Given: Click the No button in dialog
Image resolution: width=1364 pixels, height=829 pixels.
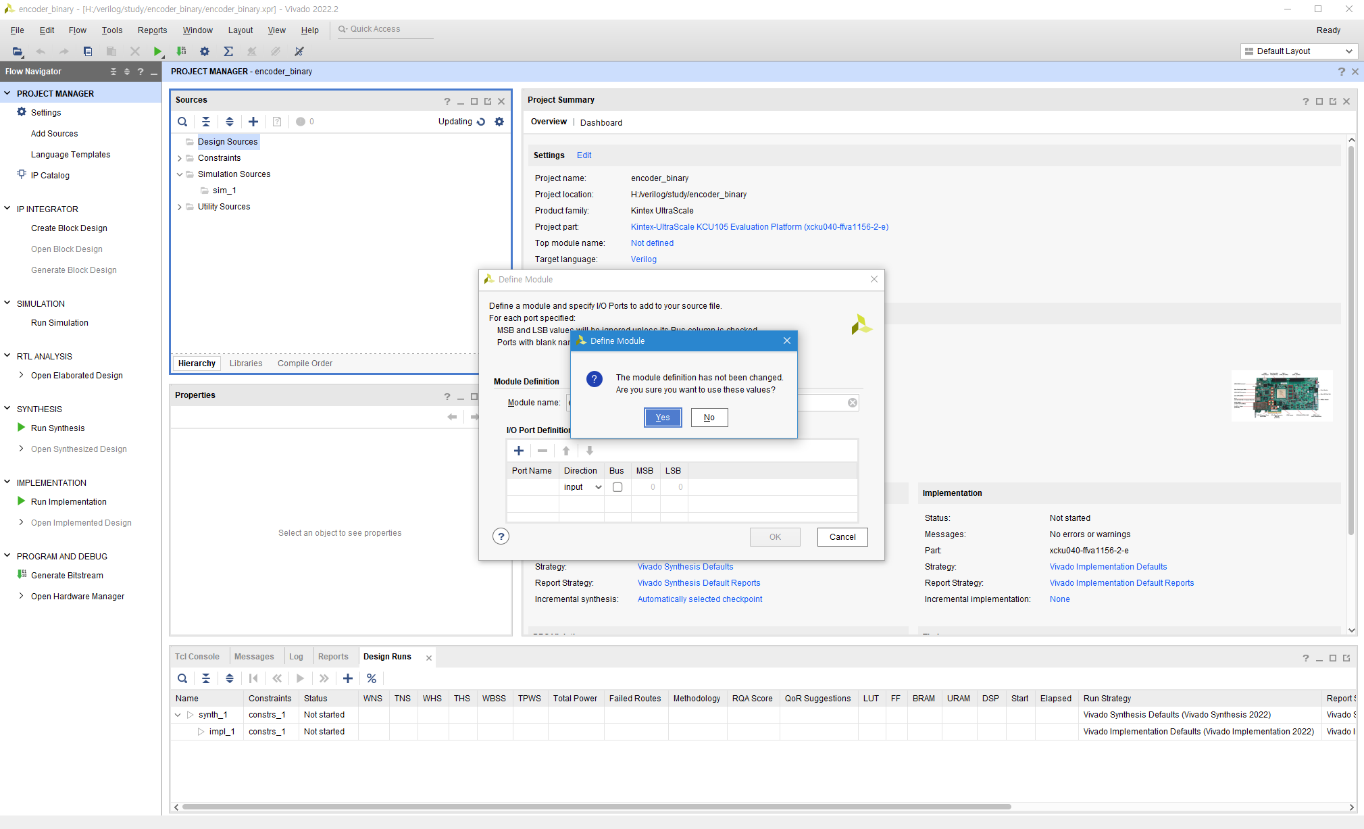Looking at the screenshot, I should [x=709, y=418].
